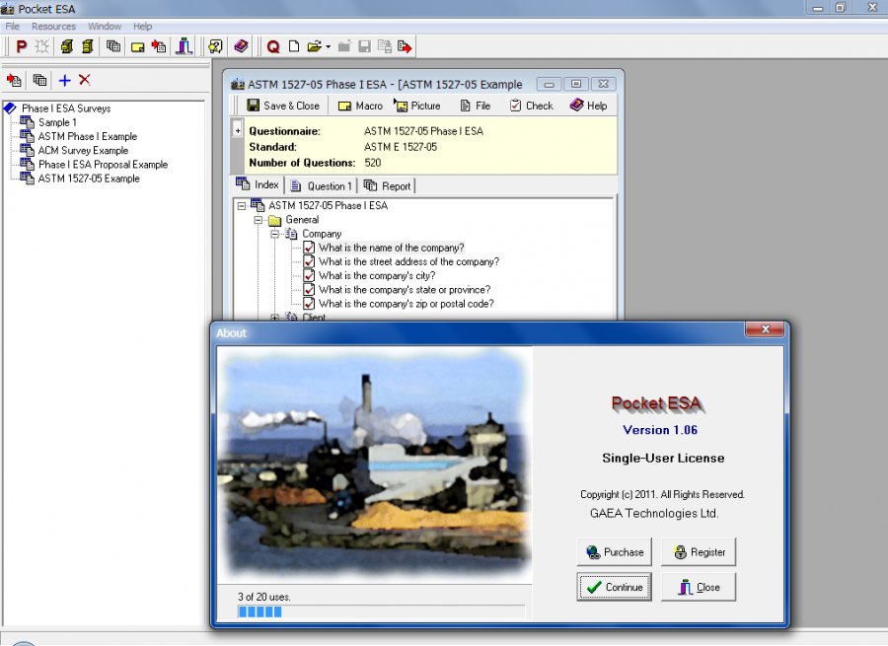Open the File menu
Screen dimensions: 888x646
pos(13,26)
